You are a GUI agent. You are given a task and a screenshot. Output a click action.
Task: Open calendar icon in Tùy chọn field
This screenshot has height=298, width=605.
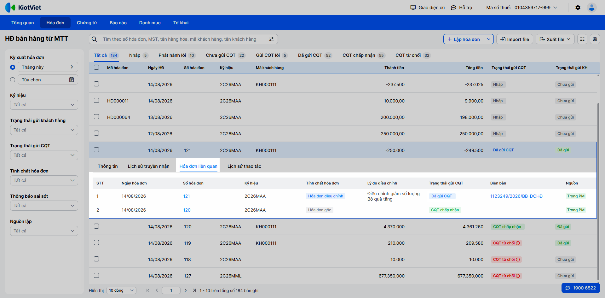(72, 80)
